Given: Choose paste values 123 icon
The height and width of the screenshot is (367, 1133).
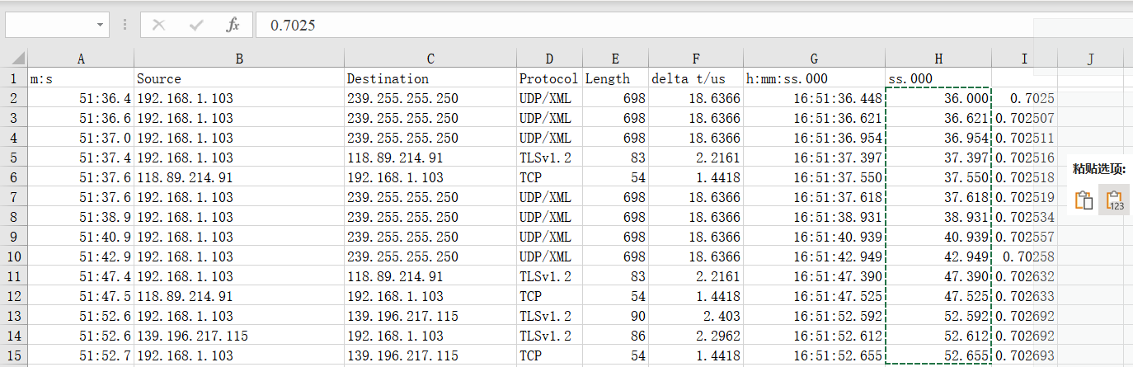Looking at the screenshot, I should pyautogui.click(x=1114, y=200).
